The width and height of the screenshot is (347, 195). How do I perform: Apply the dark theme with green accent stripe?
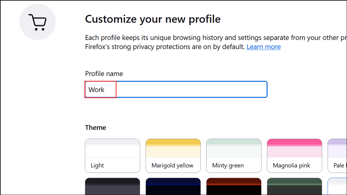tap(294, 186)
